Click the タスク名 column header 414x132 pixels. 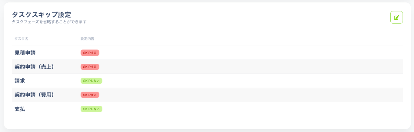(x=21, y=39)
